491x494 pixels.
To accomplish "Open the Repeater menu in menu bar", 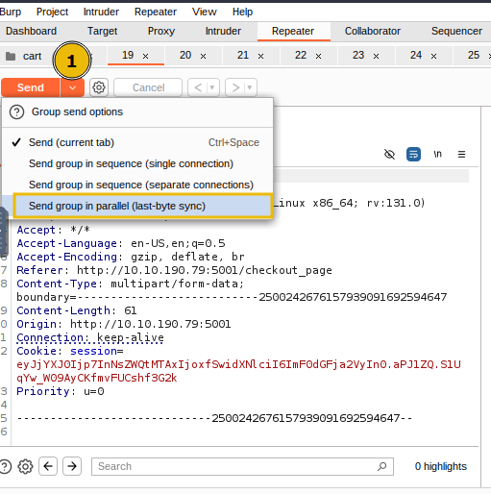I will tap(156, 12).
